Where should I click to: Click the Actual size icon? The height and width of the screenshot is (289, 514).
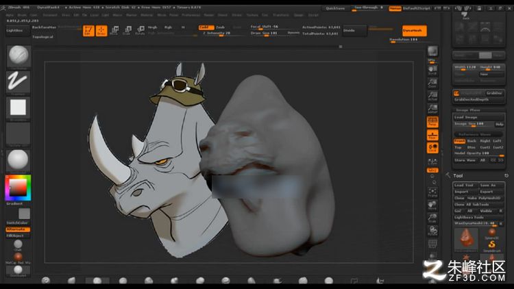[432, 96]
